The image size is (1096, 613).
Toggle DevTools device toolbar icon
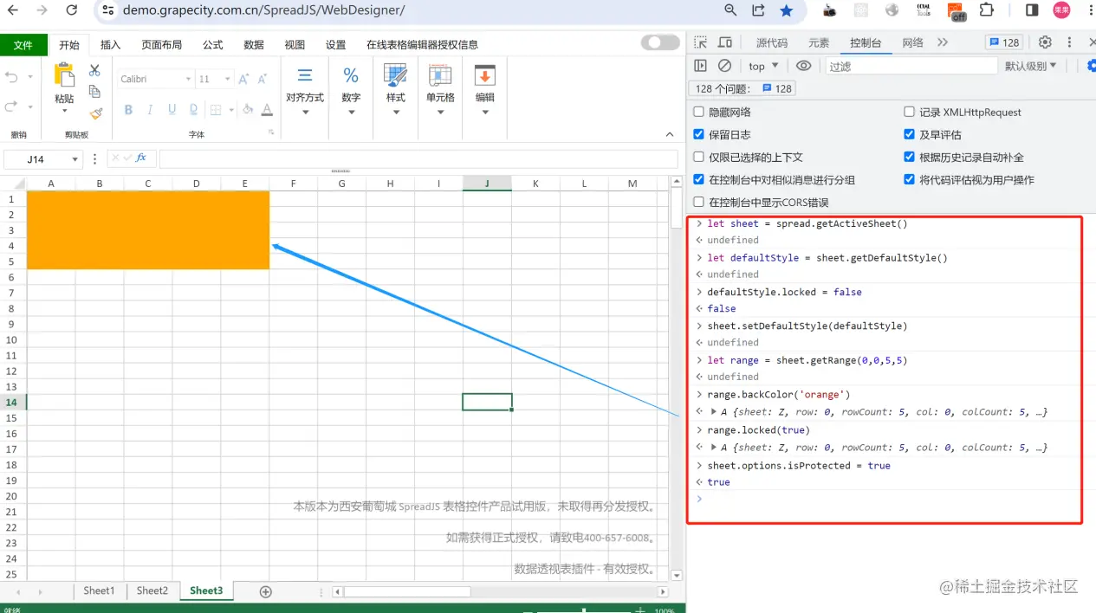pyautogui.click(x=725, y=42)
